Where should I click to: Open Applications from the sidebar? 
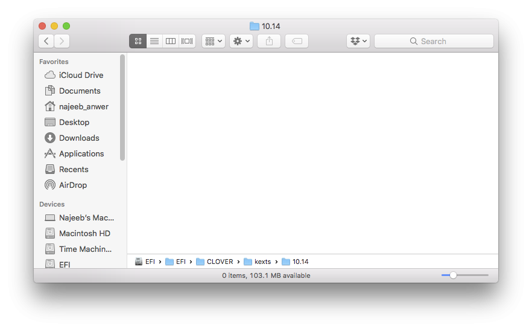click(80, 153)
